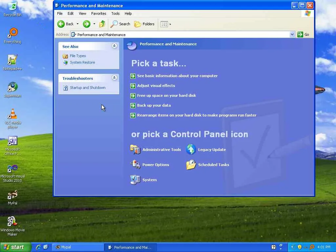This screenshot has width=336, height=252.
Task: Click the arrow icon beside Adjust visual effects
Action: click(x=133, y=86)
